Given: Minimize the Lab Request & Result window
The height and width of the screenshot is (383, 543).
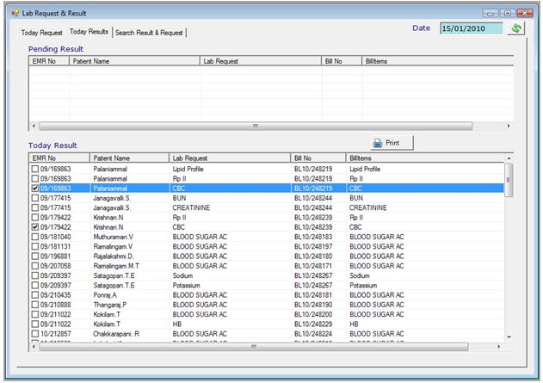Looking at the screenshot, I should point(491,13).
